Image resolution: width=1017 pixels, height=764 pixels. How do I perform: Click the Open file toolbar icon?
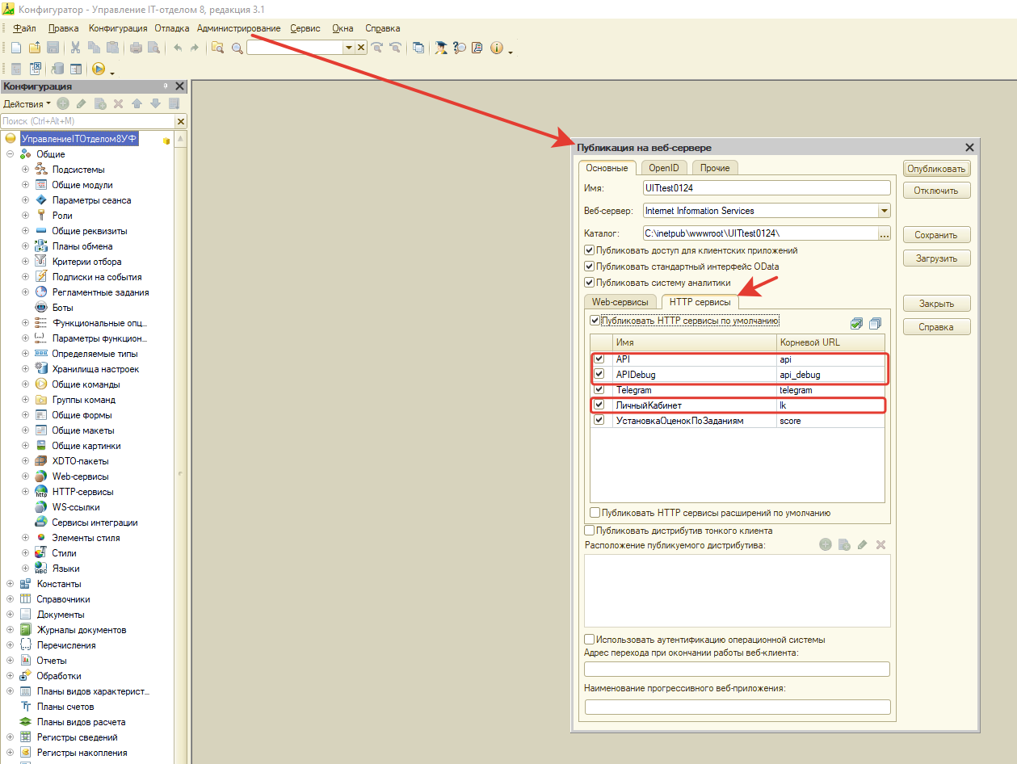pos(34,48)
